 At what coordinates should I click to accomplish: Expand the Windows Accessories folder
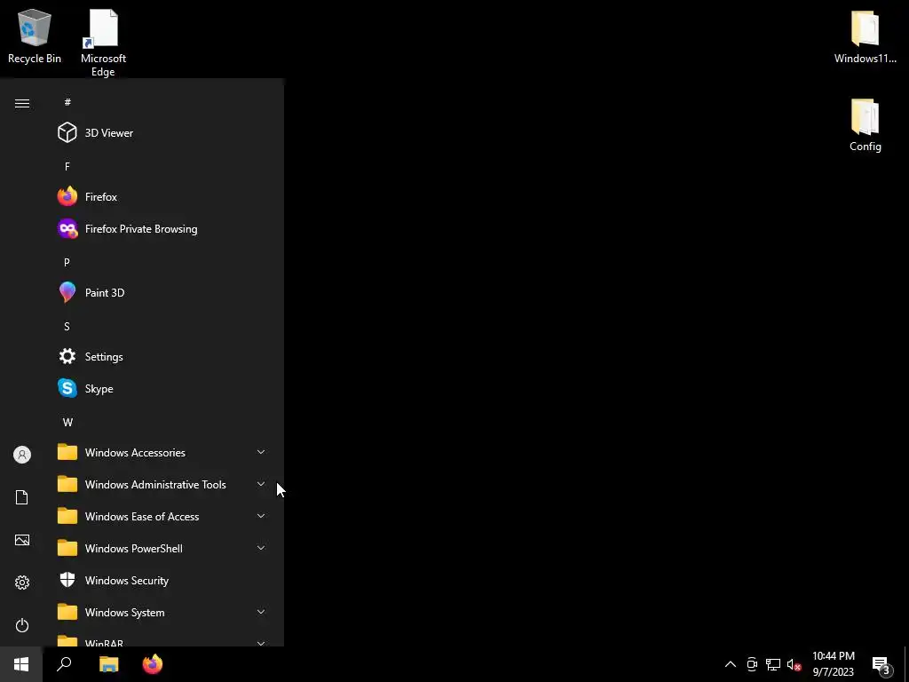click(x=162, y=452)
